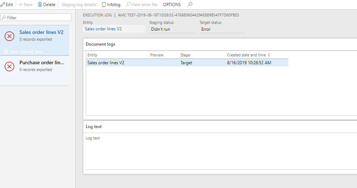The image size is (357, 188).
Task: Click Staging status field 'Didn't run'
Action: [x=172, y=29]
